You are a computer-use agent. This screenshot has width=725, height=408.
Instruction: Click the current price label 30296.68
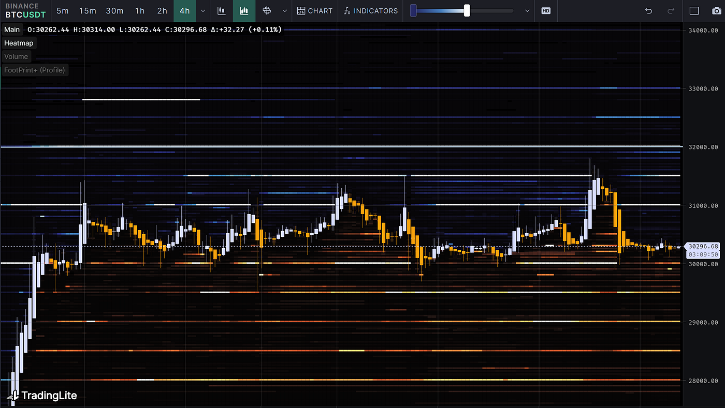[703, 246]
